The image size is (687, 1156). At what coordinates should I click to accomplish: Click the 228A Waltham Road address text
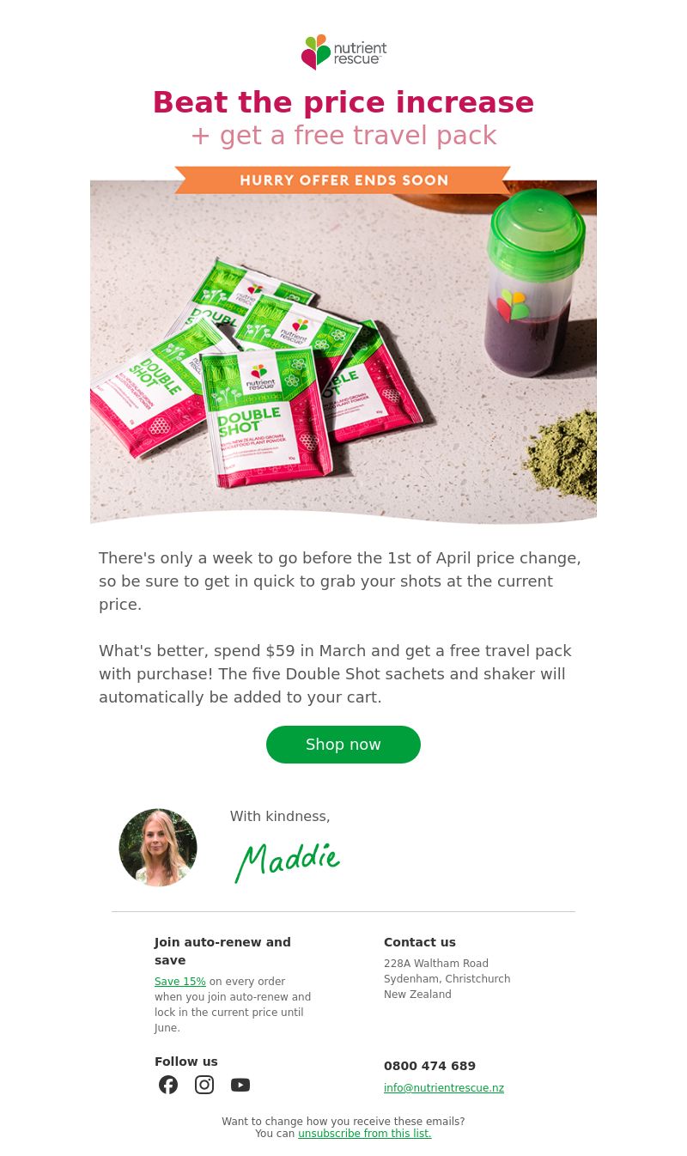click(436, 964)
